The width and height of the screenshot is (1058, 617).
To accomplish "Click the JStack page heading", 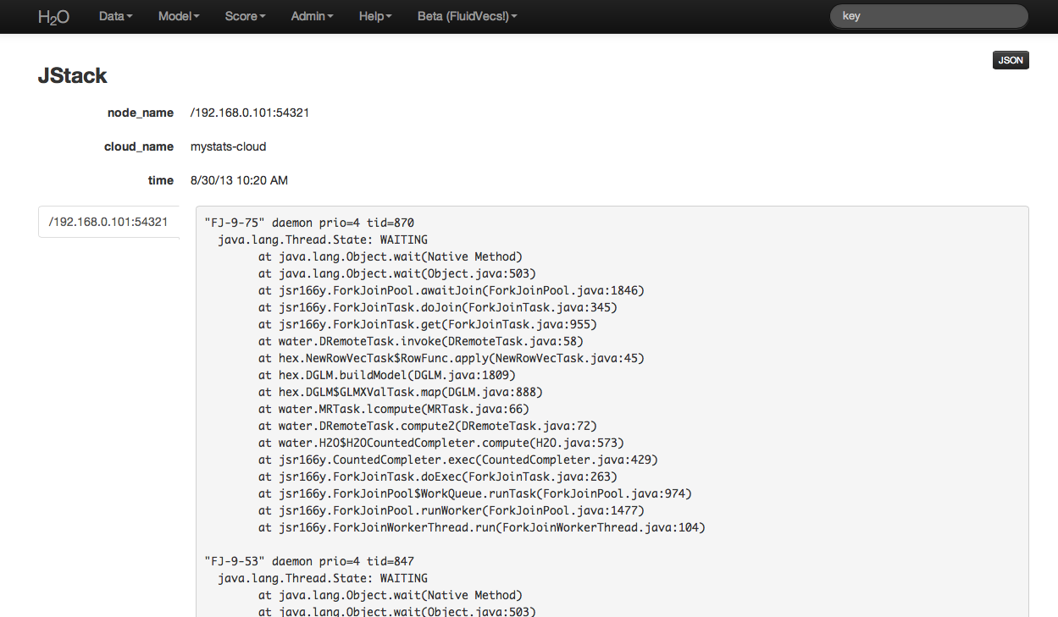I will pyautogui.click(x=72, y=75).
